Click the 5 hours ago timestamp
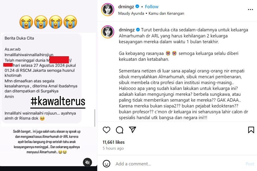This screenshot has height=171, width=257. [x=113, y=148]
